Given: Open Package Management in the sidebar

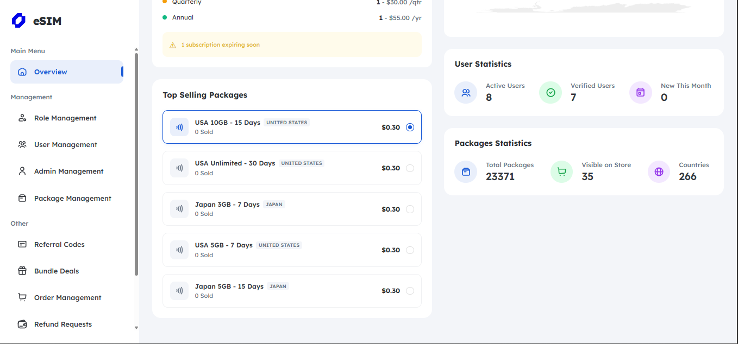Looking at the screenshot, I should (72, 199).
